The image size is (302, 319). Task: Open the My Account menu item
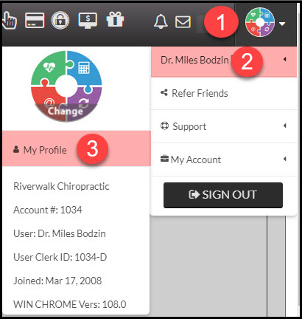point(224,159)
